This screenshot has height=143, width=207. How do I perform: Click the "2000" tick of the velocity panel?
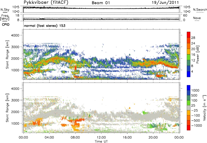pyautogui.click(x=15, y=112)
